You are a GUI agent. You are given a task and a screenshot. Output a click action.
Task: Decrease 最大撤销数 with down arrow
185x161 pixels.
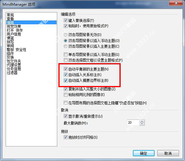[142, 124]
